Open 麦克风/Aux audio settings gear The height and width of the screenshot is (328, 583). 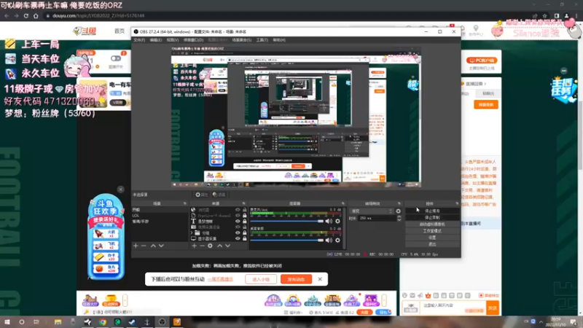tap(337, 222)
